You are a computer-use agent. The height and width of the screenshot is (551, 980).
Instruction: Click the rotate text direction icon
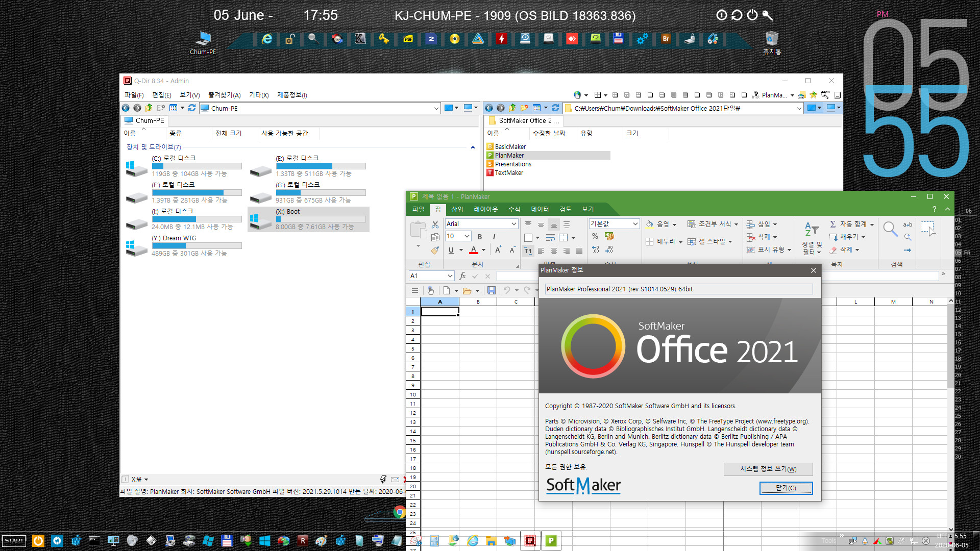(x=528, y=251)
